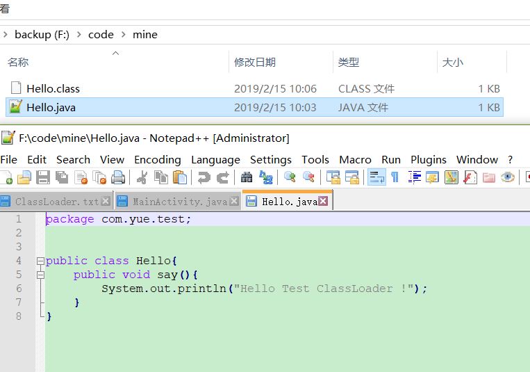The image size is (530, 372).
Task: Click the Zoom In magnifier icon
Action: pos(290,178)
